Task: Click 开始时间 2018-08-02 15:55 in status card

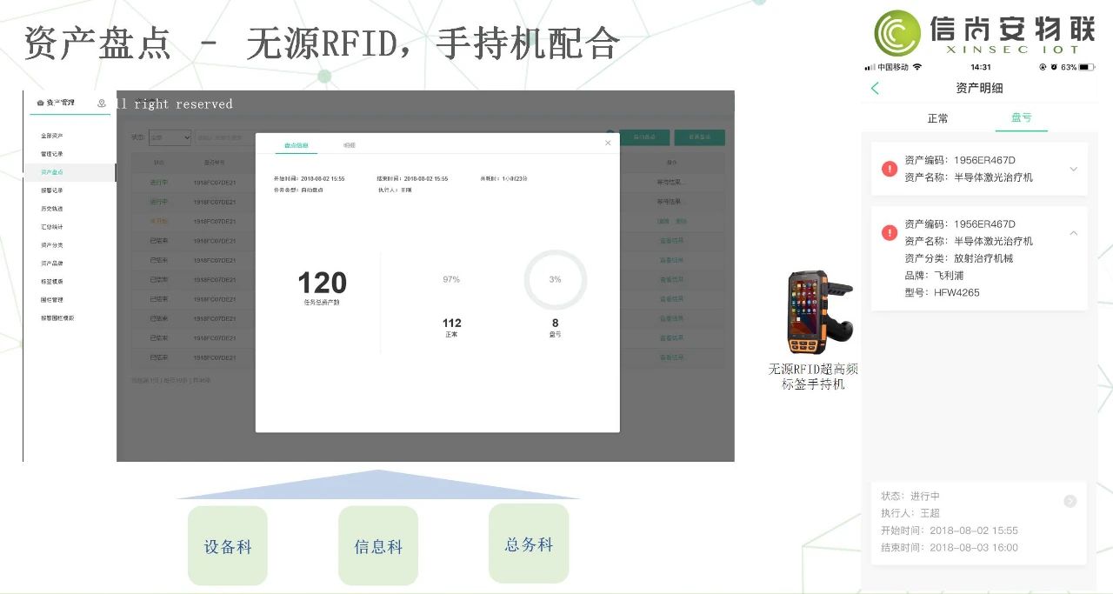Action: pyautogui.click(x=950, y=531)
